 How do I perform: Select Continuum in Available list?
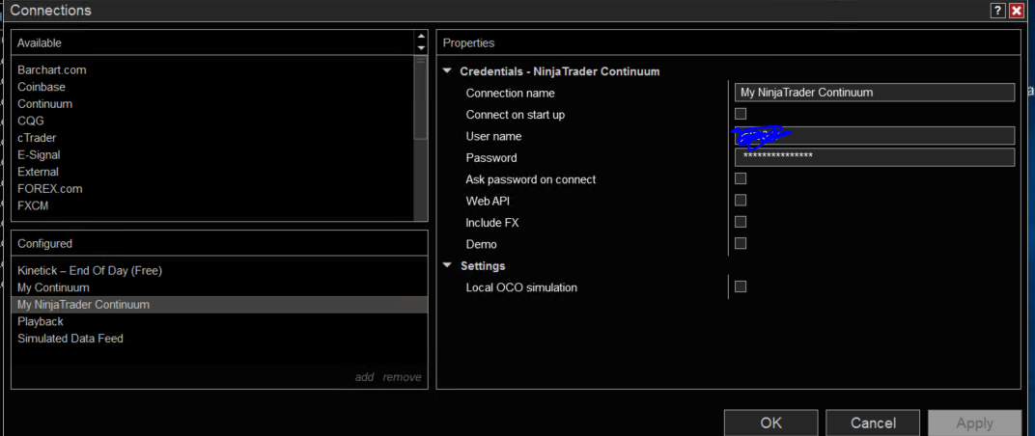tap(44, 104)
